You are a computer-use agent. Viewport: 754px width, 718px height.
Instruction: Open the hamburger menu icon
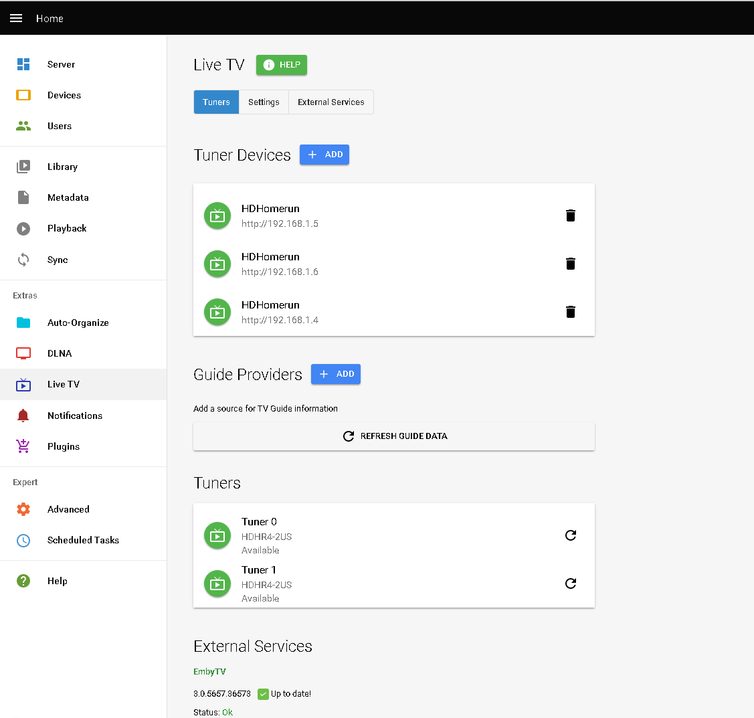16,18
